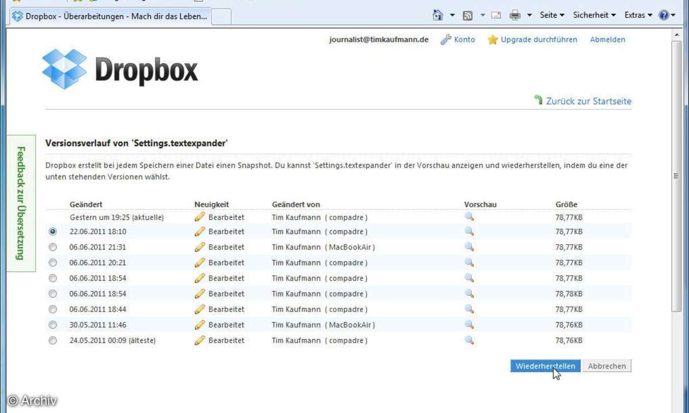This screenshot has width=689, height=413.
Task: Click pencil icon in Gestern um 19:25 row
Action: tap(199, 217)
